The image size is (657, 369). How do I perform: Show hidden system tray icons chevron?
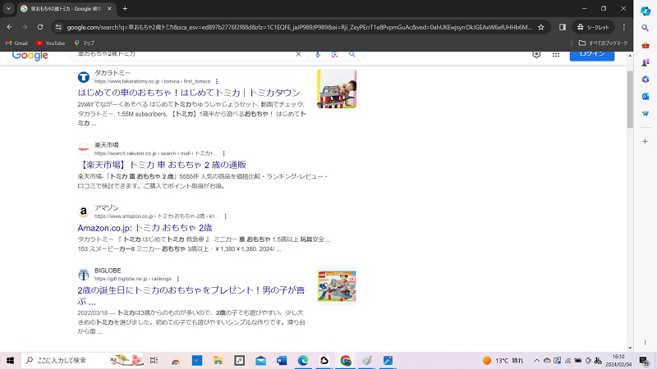point(537,360)
